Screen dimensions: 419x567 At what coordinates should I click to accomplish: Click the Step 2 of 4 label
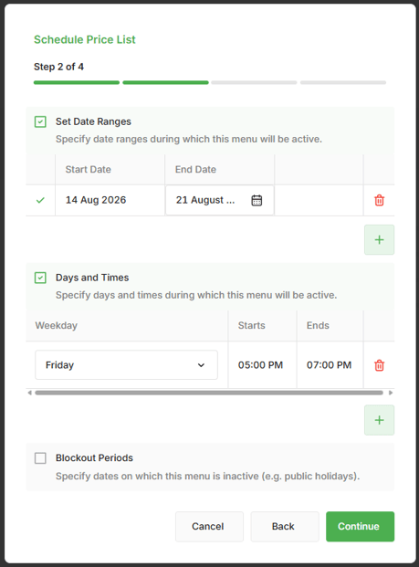[x=58, y=67]
